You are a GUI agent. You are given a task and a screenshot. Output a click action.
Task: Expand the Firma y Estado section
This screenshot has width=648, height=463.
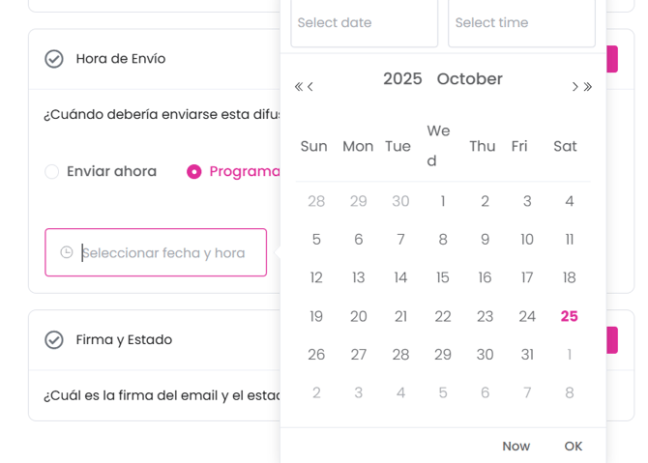(x=124, y=340)
